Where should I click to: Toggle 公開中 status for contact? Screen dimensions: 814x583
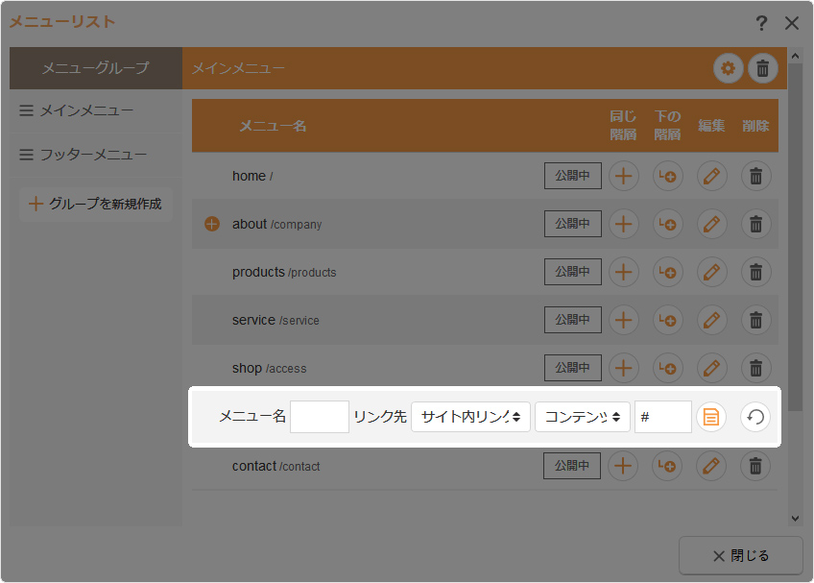coord(572,466)
